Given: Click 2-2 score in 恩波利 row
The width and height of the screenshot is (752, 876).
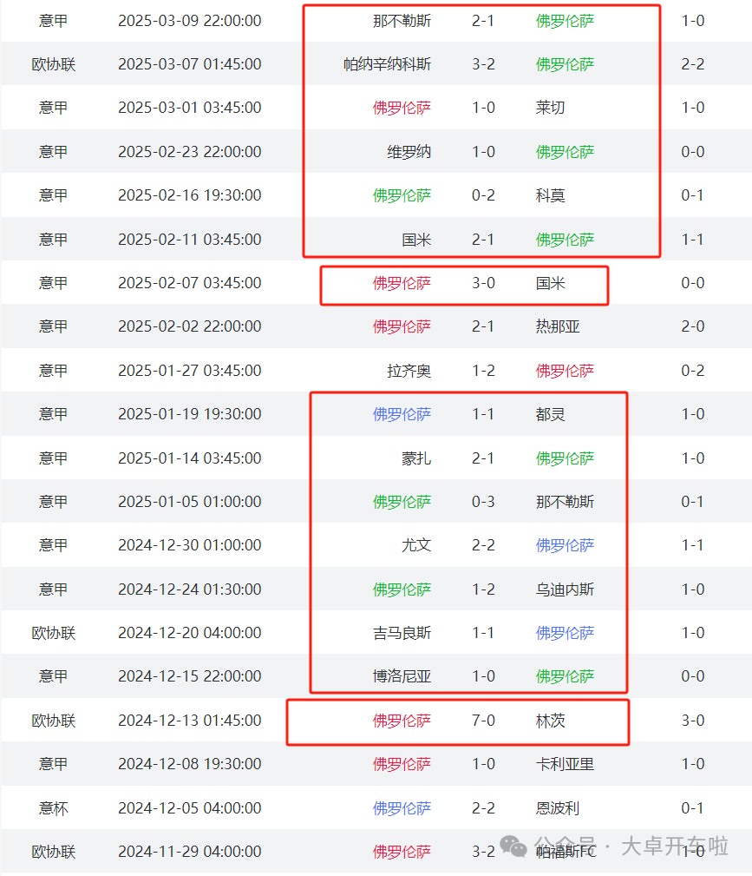Looking at the screenshot, I should pos(483,807).
